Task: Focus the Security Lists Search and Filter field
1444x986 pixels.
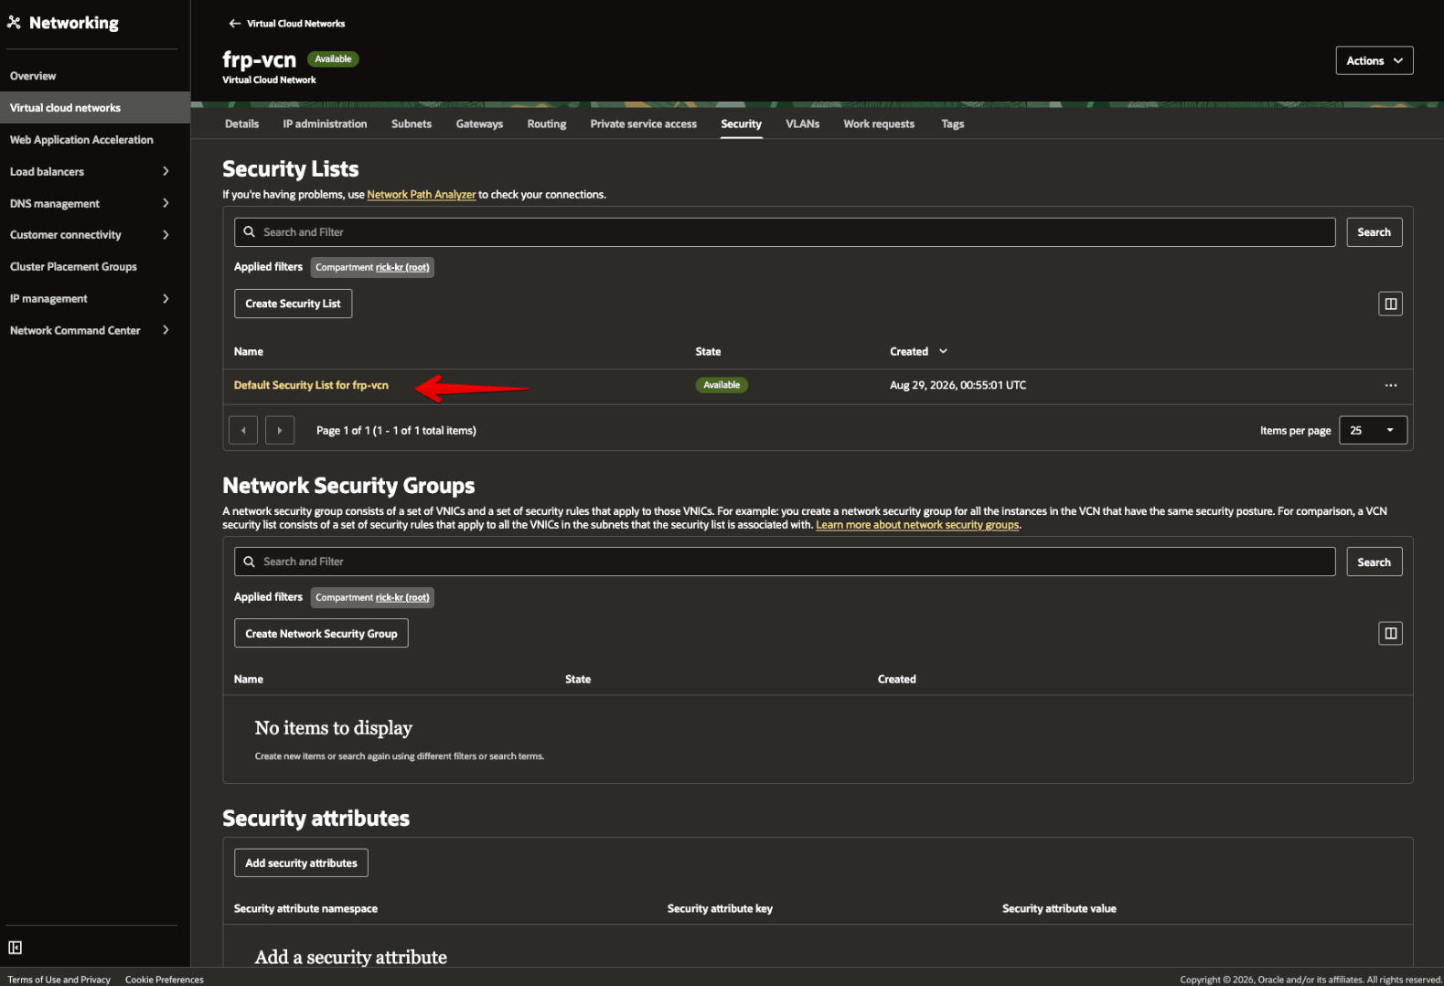Action: click(785, 232)
